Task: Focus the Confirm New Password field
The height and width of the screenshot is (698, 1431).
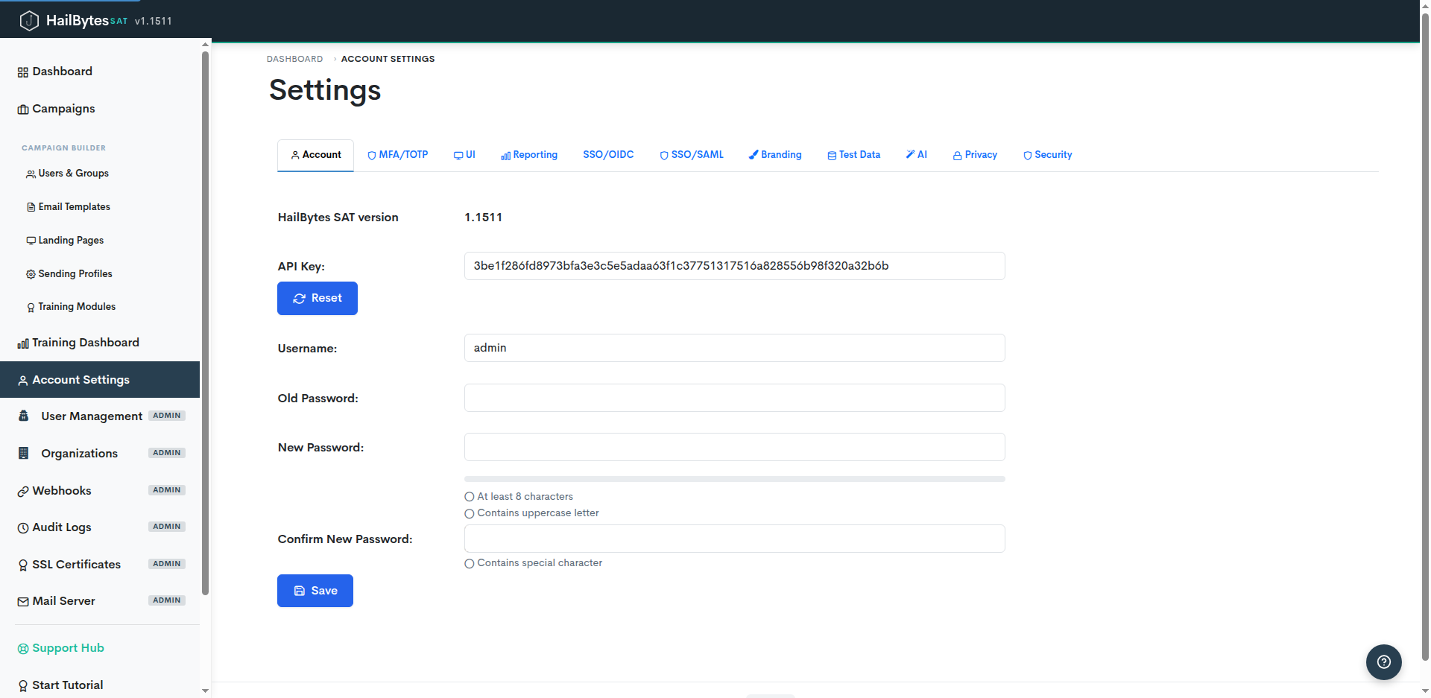Action: coord(735,539)
